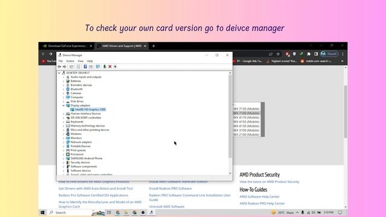The image size is (386, 217).
Task: Open a new Chrome tab with plus
Action: click(153, 46)
